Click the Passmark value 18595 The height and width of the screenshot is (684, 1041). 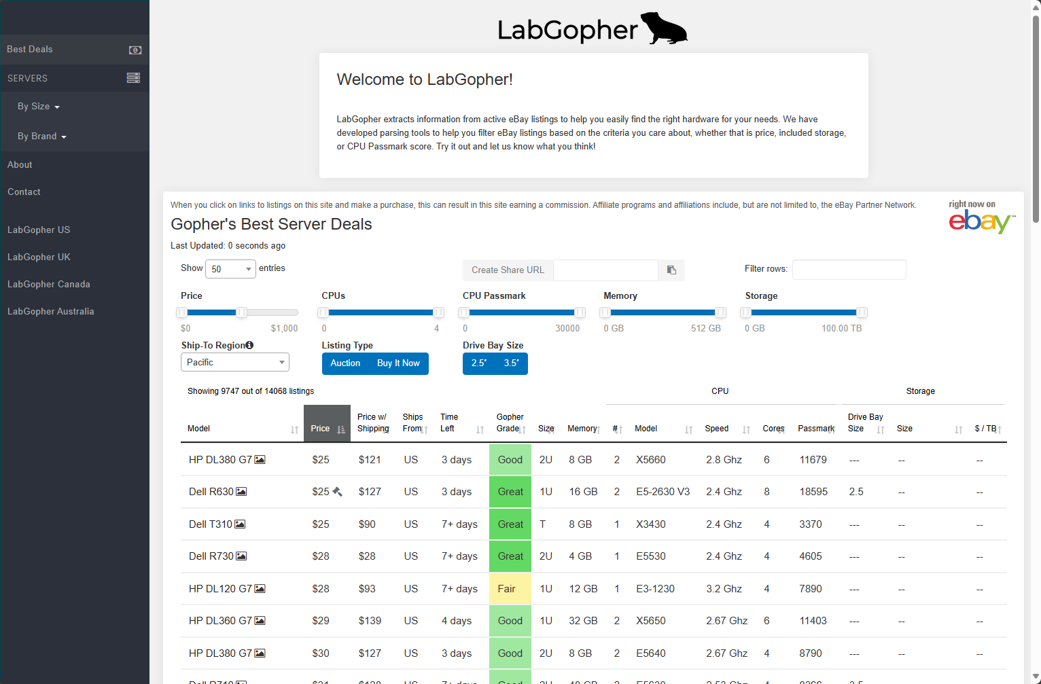coord(813,492)
